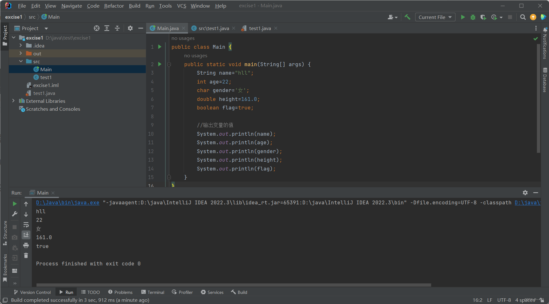Open run configuration wrench icon
Viewport: 549px width, 304px height.
click(x=15, y=214)
